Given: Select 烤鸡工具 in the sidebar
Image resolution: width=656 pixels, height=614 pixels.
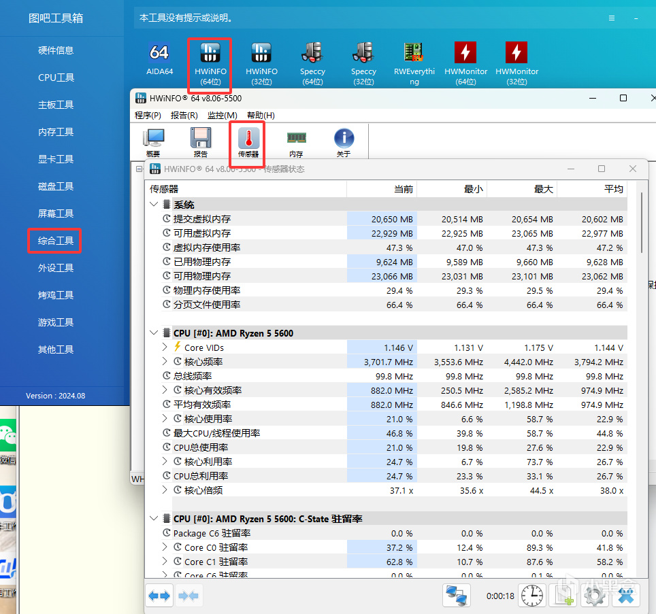Looking at the screenshot, I should (x=56, y=295).
